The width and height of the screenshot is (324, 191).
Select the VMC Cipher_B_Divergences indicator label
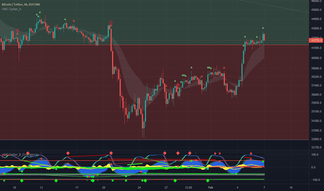pyautogui.click(x=20, y=155)
